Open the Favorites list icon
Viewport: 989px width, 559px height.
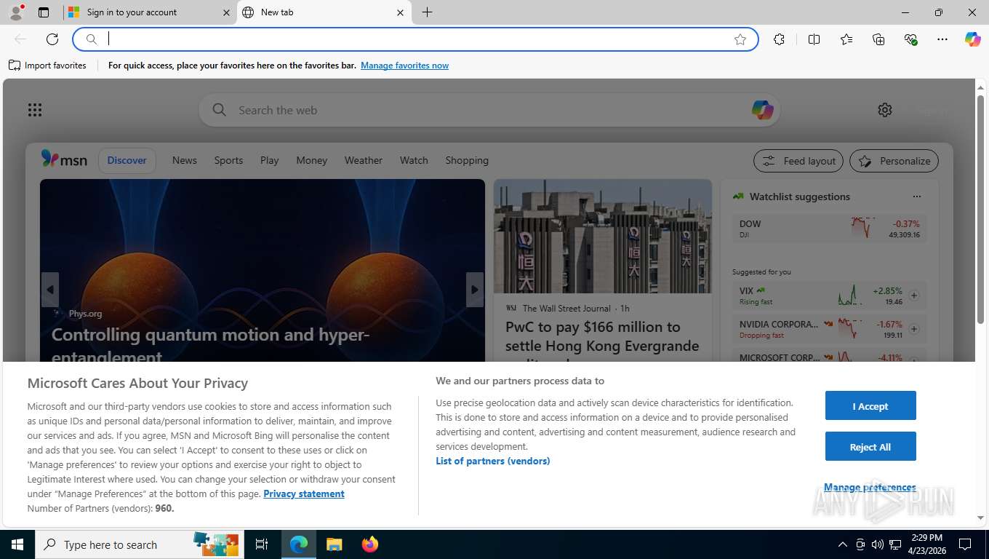point(846,39)
